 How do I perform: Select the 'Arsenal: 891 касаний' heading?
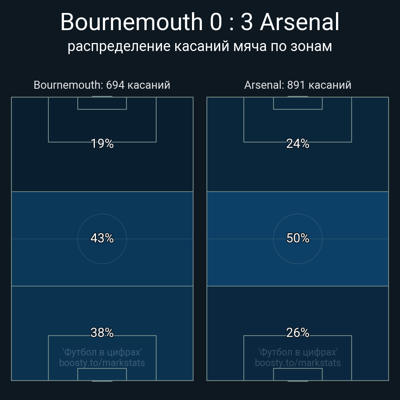click(x=298, y=85)
